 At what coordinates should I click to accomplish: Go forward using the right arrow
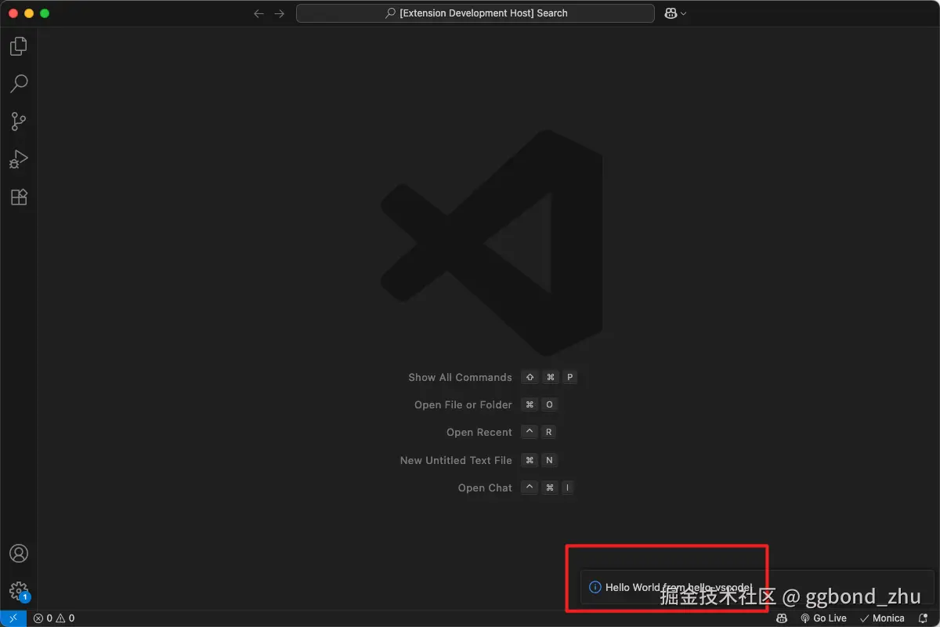point(280,13)
